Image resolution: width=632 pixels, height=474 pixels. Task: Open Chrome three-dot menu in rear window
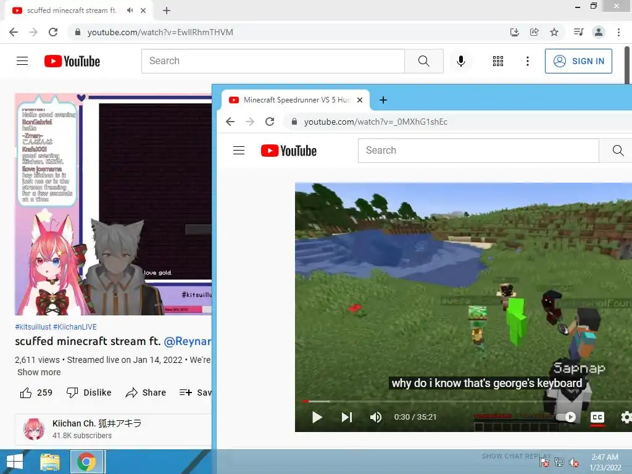[618, 32]
